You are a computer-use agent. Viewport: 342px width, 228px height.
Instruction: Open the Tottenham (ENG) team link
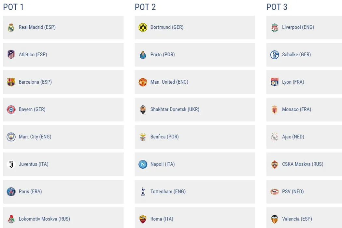pyautogui.click(x=168, y=192)
